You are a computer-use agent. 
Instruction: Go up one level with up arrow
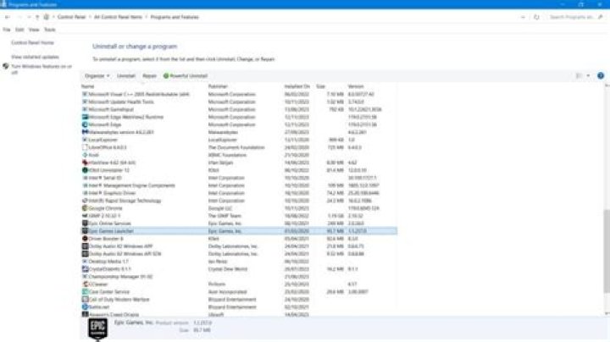pyautogui.click(x=37, y=17)
